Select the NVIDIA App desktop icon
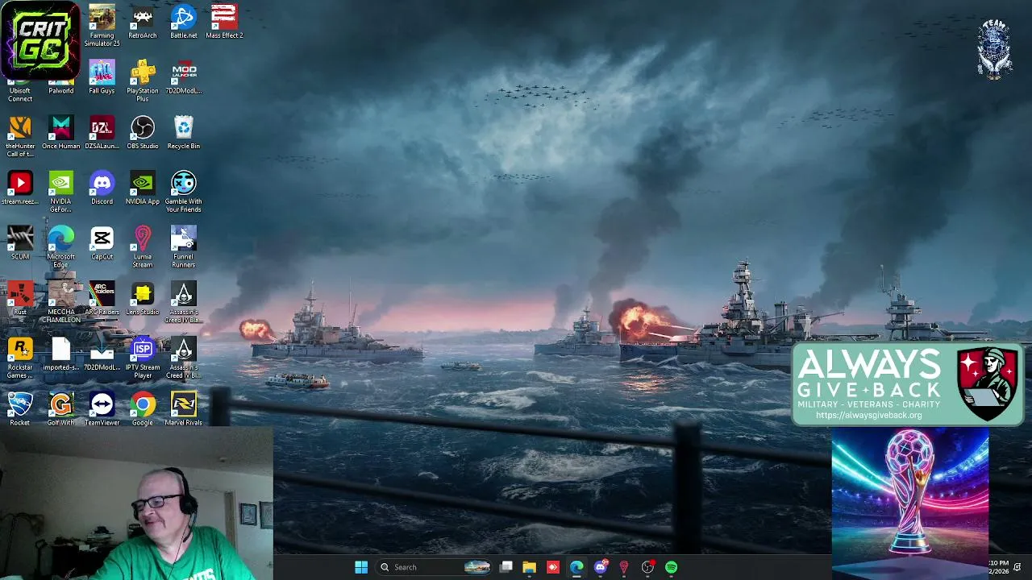Viewport: 1032px width, 580px height. pyautogui.click(x=143, y=188)
